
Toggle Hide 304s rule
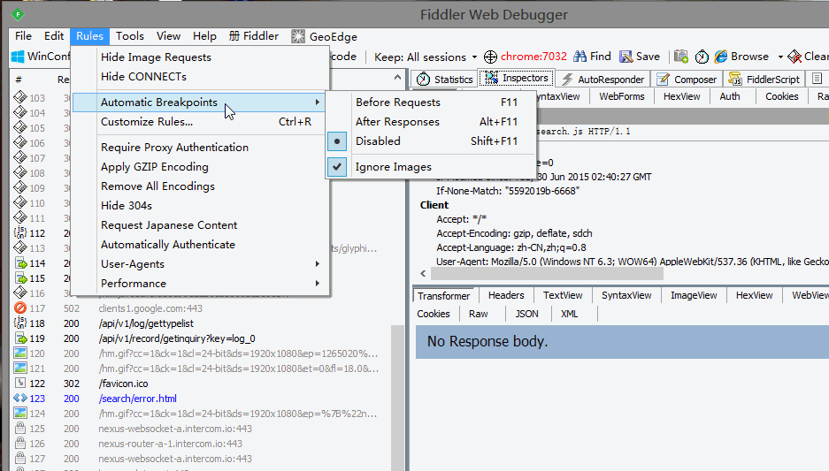(x=199, y=205)
